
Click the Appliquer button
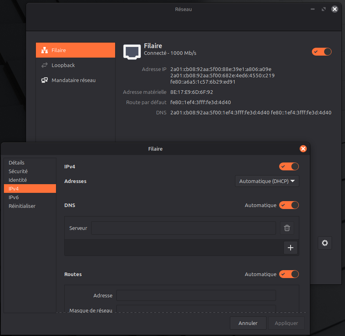286,323
